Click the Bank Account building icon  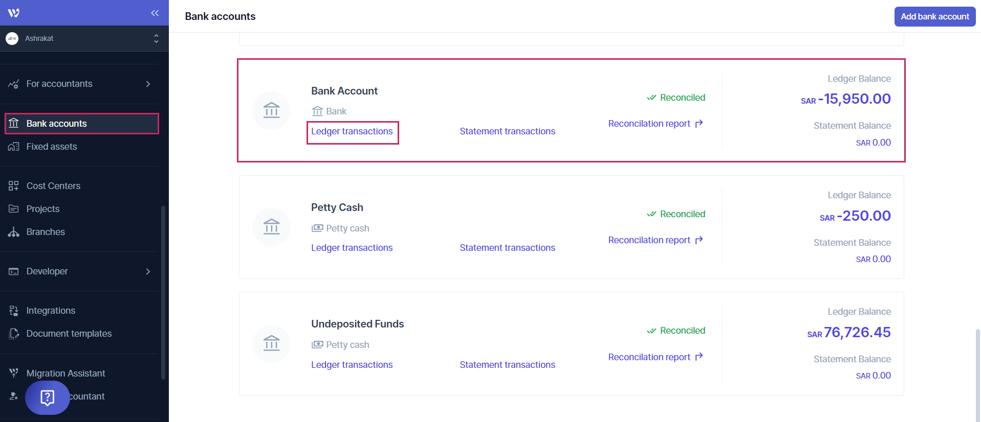[271, 110]
